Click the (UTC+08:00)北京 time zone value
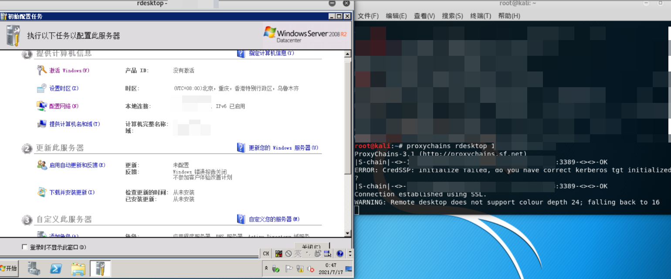This screenshot has width=671, height=279. click(236, 88)
